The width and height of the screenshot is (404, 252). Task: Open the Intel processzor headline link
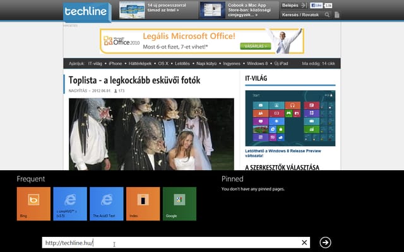(x=167, y=8)
